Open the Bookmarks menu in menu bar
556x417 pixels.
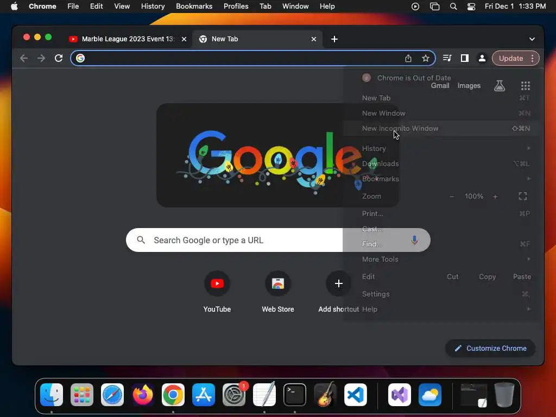tap(194, 7)
